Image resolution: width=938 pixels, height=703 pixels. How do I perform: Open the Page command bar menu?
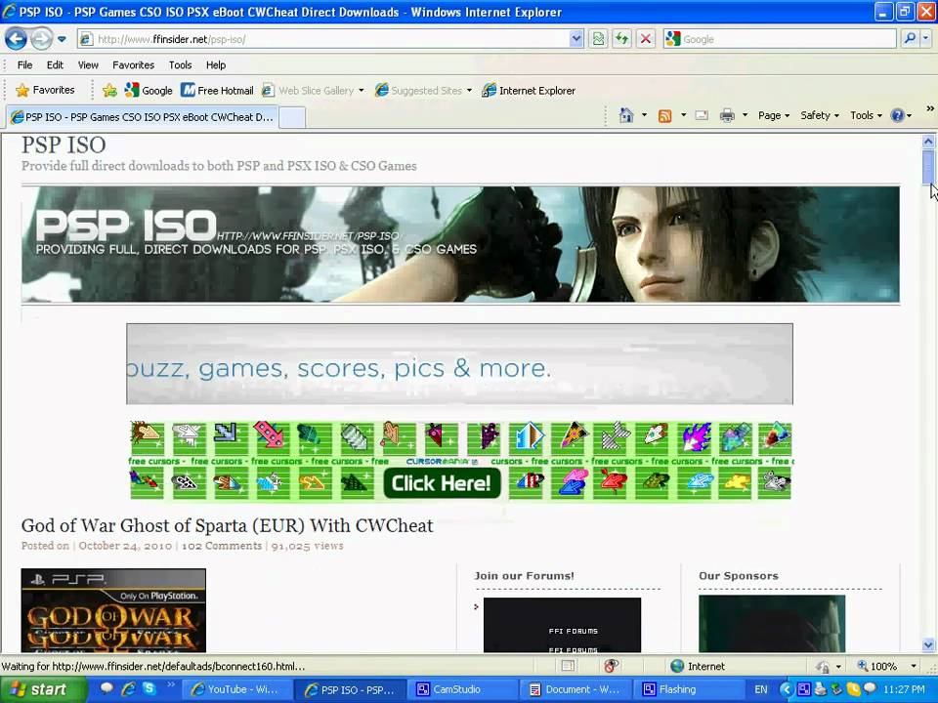point(774,115)
